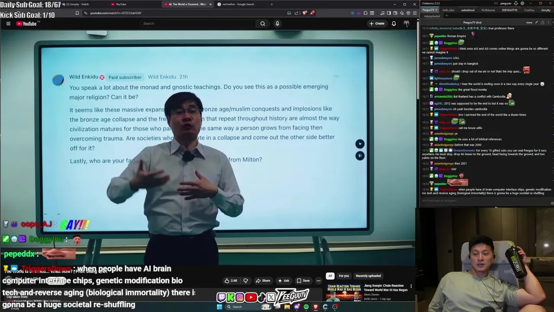554x312 pixels.
Task: Open the YouTube hamburger guide menu
Action: click(x=8, y=23)
